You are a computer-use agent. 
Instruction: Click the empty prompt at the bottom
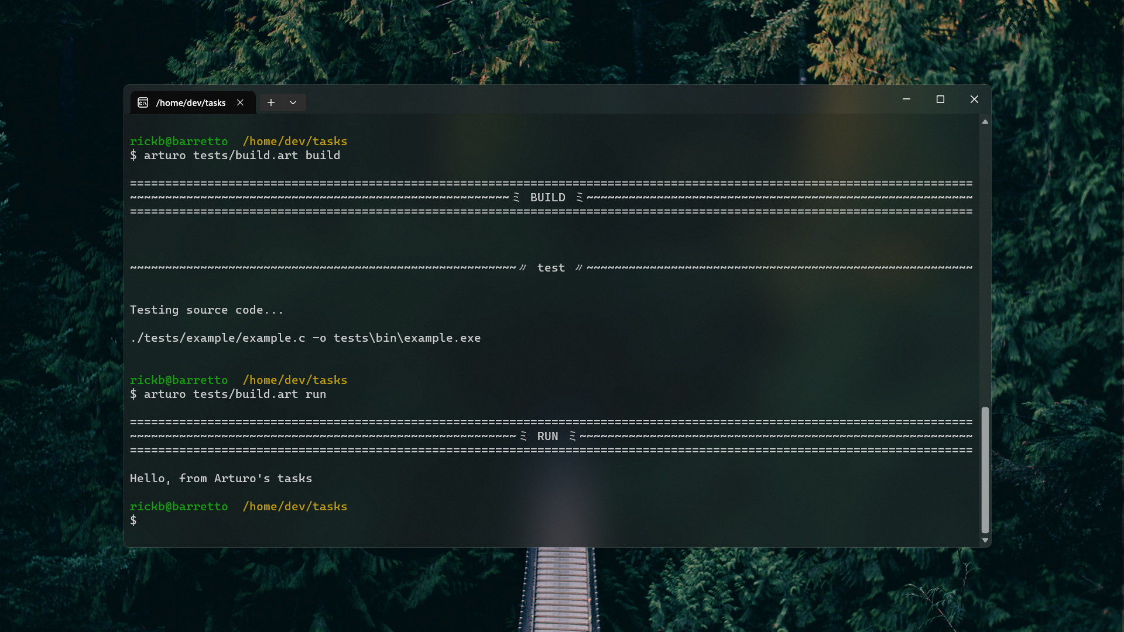(133, 521)
